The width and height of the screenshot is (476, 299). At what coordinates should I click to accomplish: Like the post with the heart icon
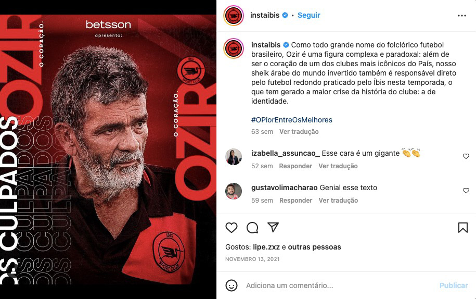coord(231,227)
